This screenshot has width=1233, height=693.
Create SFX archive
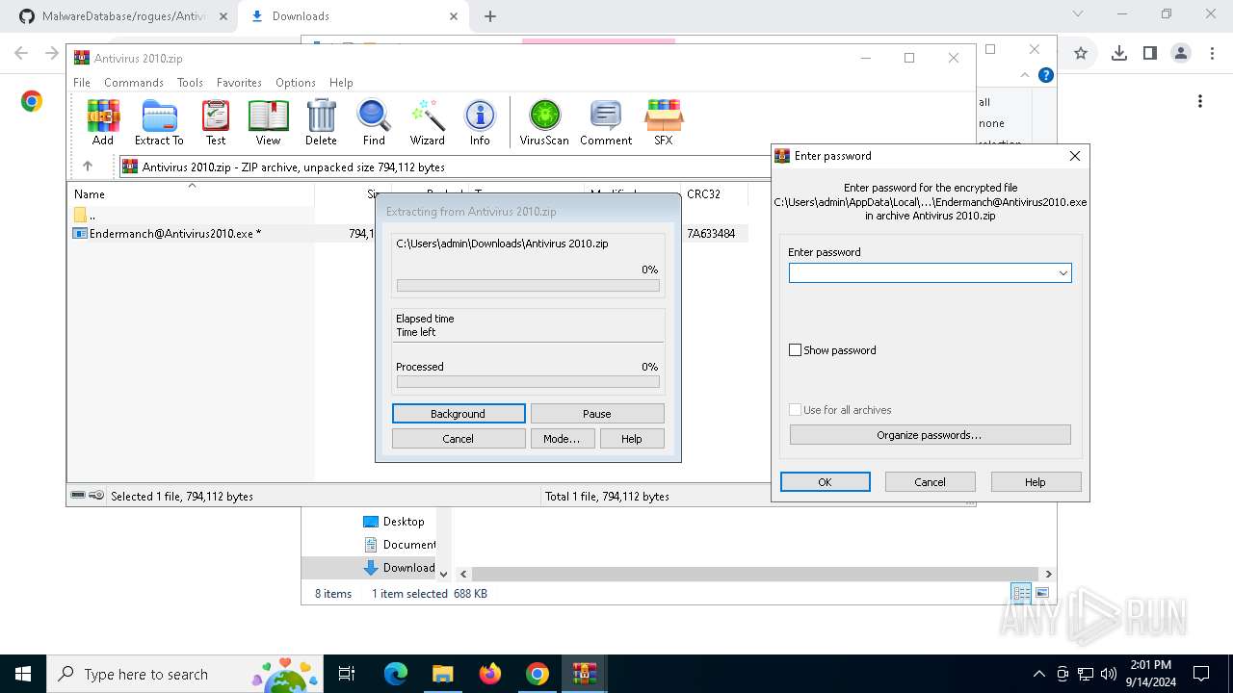click(664, 122)
